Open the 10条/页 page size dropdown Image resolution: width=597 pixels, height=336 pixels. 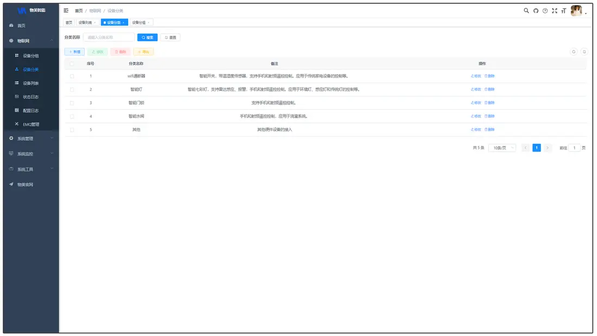(502, 148)
